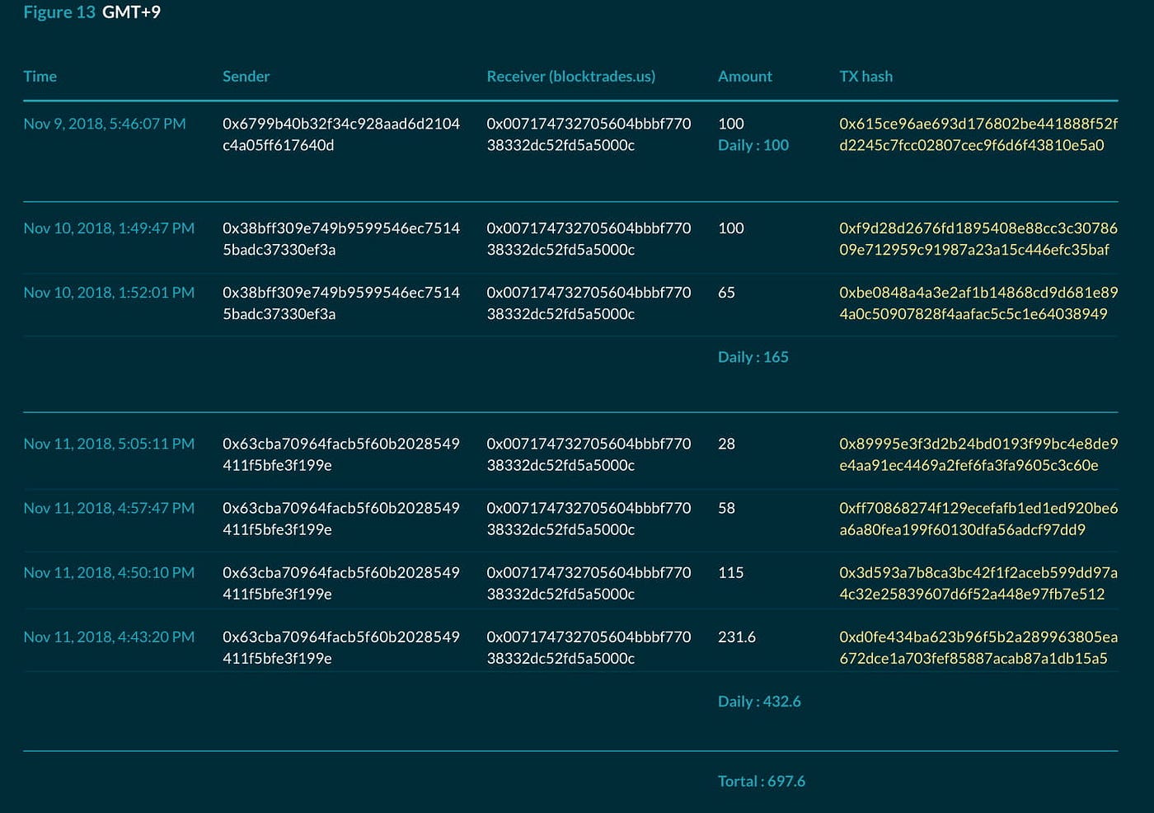Click receiver address in the 5:05:11 PM row
The height and width of the screenshot is (813, 1154).
(589, 454)
